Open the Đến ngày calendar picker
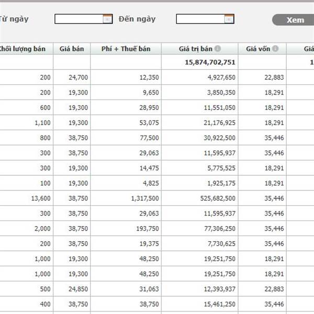This screenshot has width=314, height=314. (229, 19)
